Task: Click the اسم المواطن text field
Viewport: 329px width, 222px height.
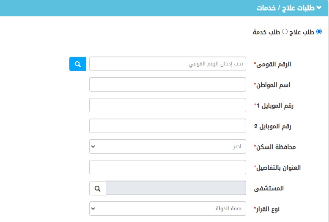Action: click(167, 84)
